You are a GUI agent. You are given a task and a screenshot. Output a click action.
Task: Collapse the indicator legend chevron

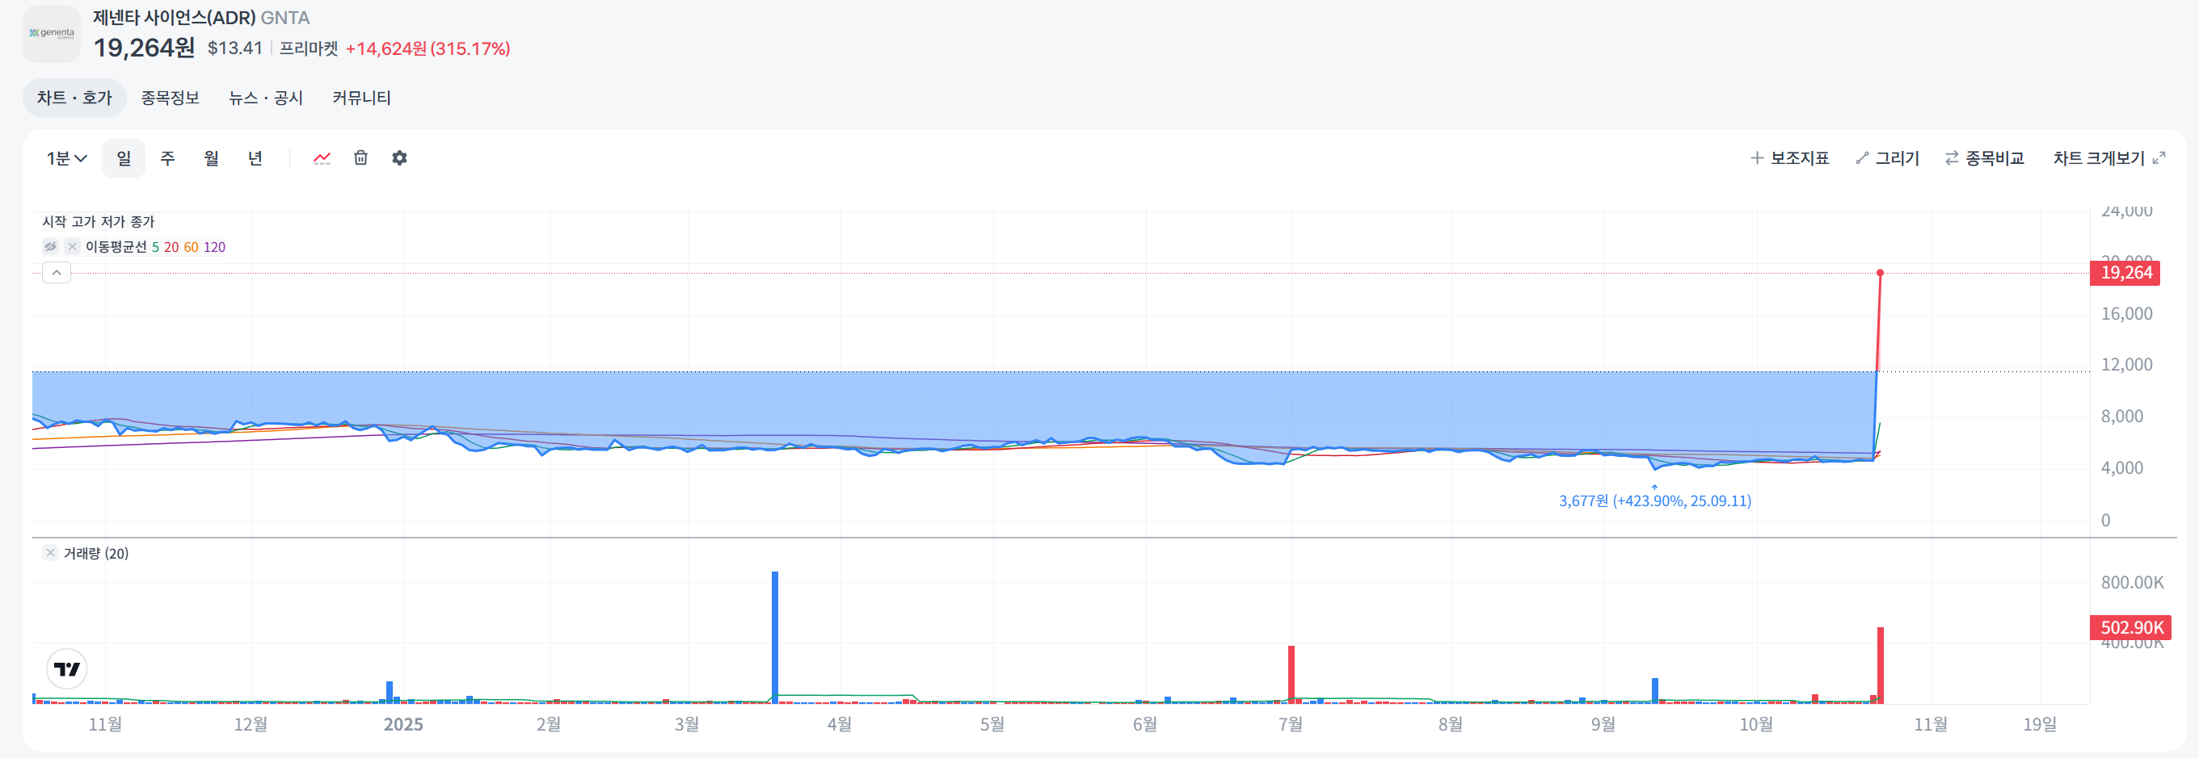click(x=57, y=273)
